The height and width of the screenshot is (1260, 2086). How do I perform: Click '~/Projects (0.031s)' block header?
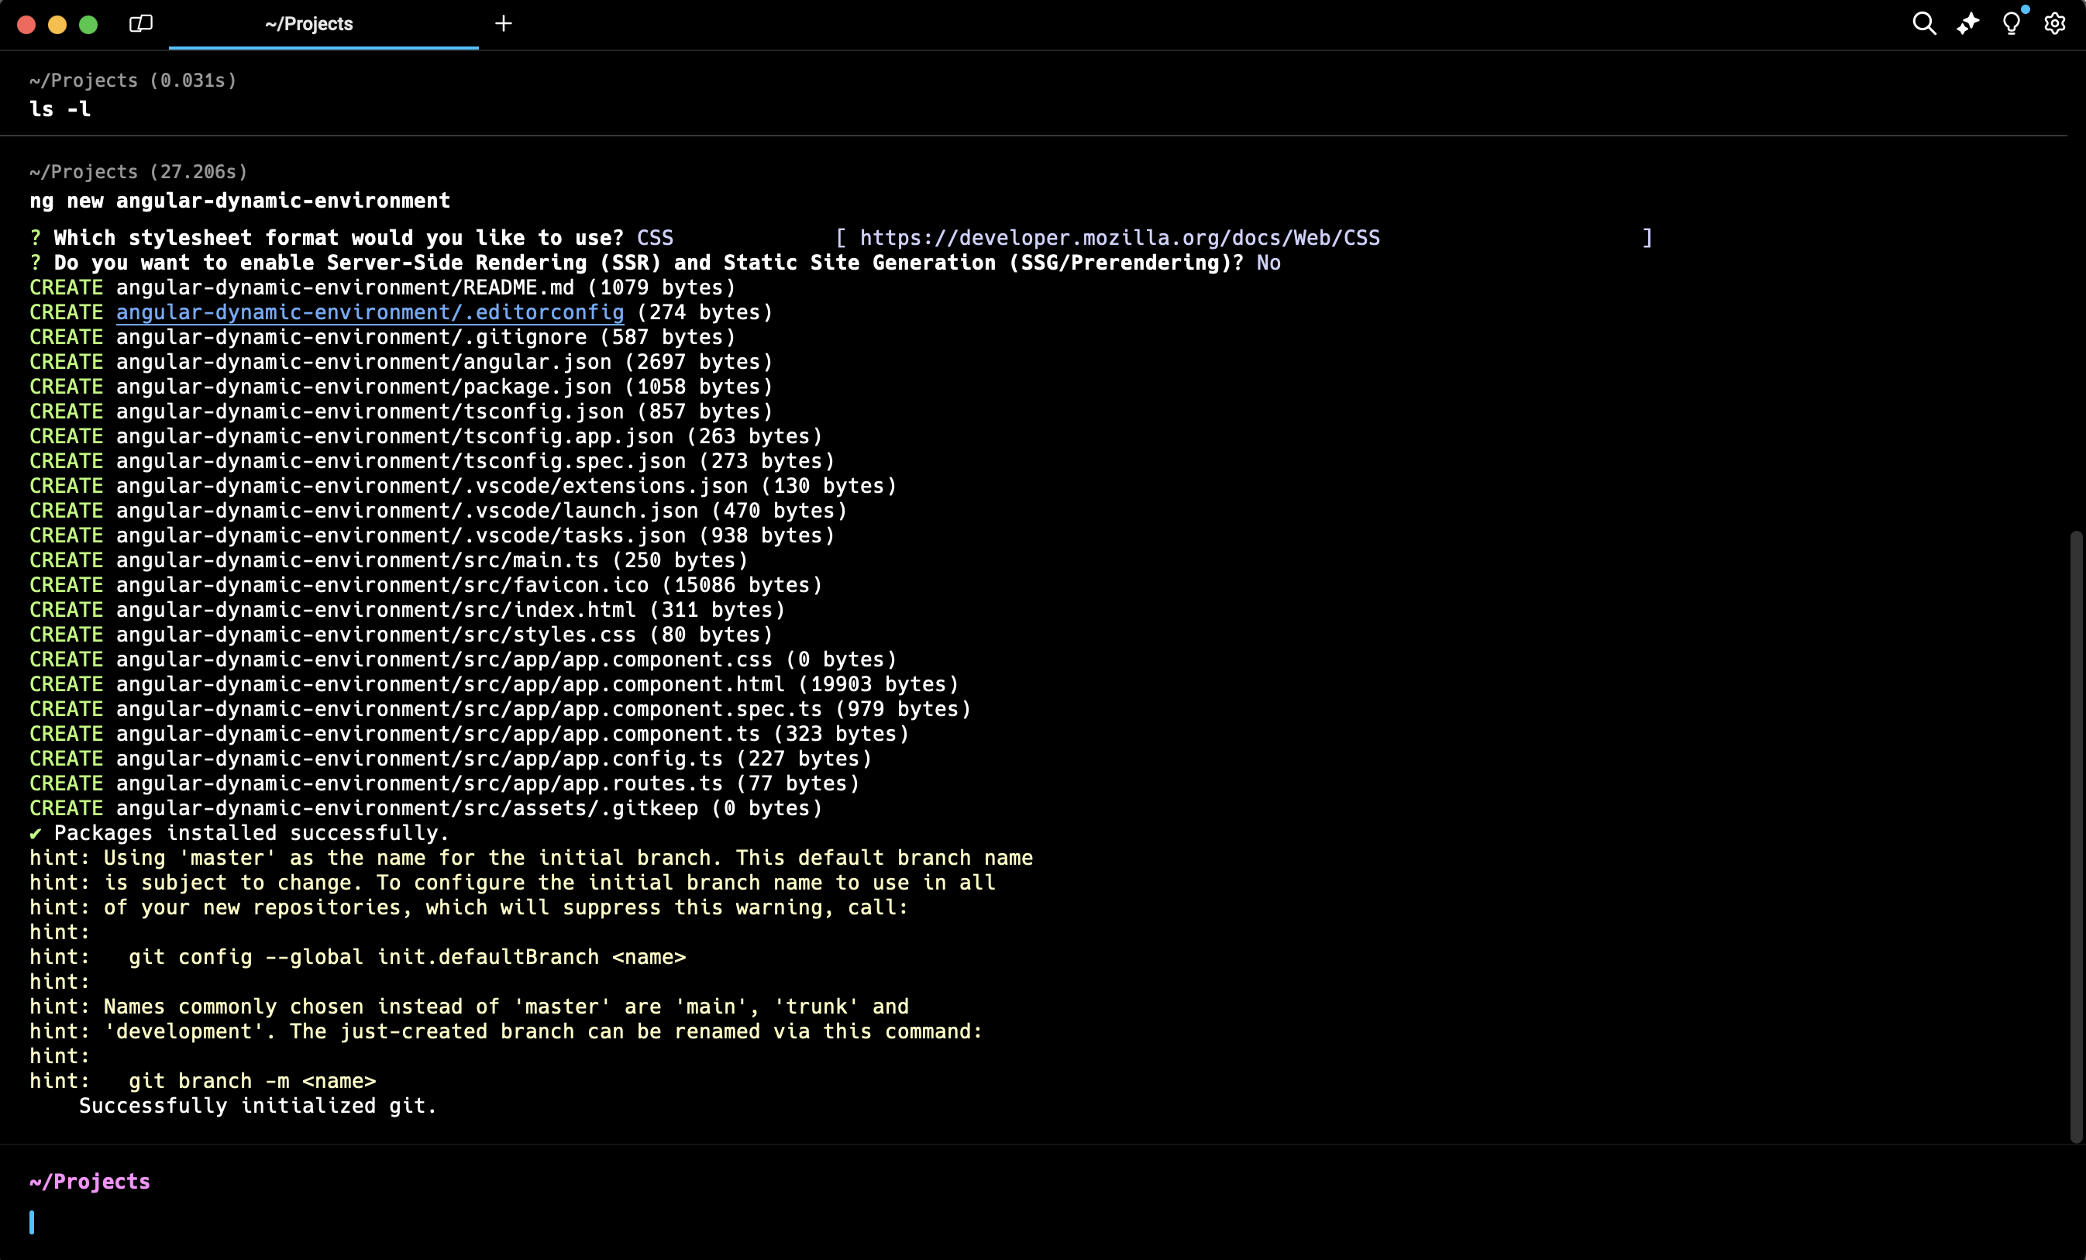[x=133, y=81]
